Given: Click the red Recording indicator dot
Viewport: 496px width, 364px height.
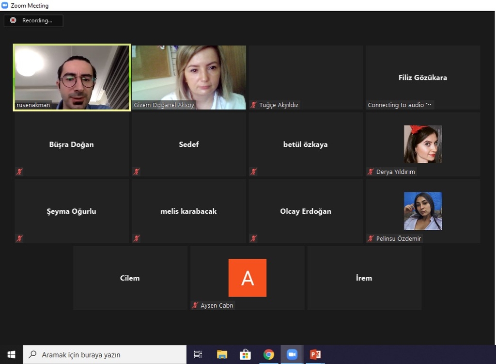Looking at the screenshot, I should (x=13, y=20).
